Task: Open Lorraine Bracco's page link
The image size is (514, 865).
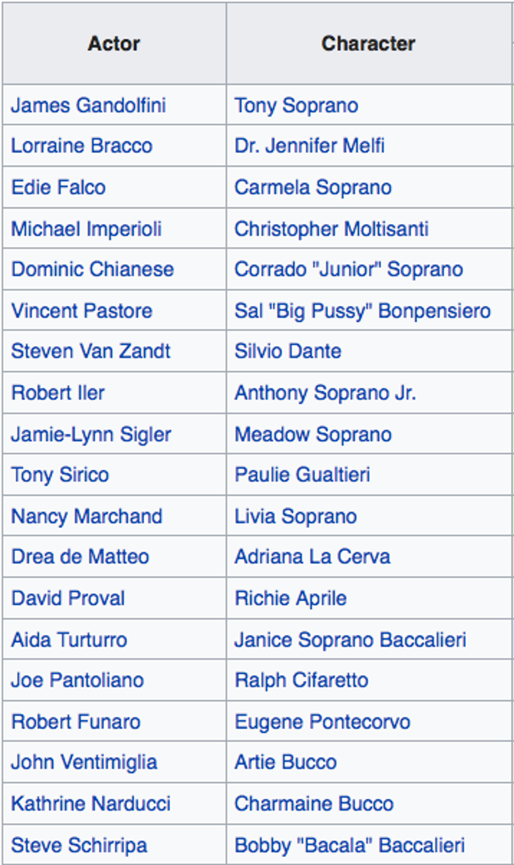Action: click(81, 146)
